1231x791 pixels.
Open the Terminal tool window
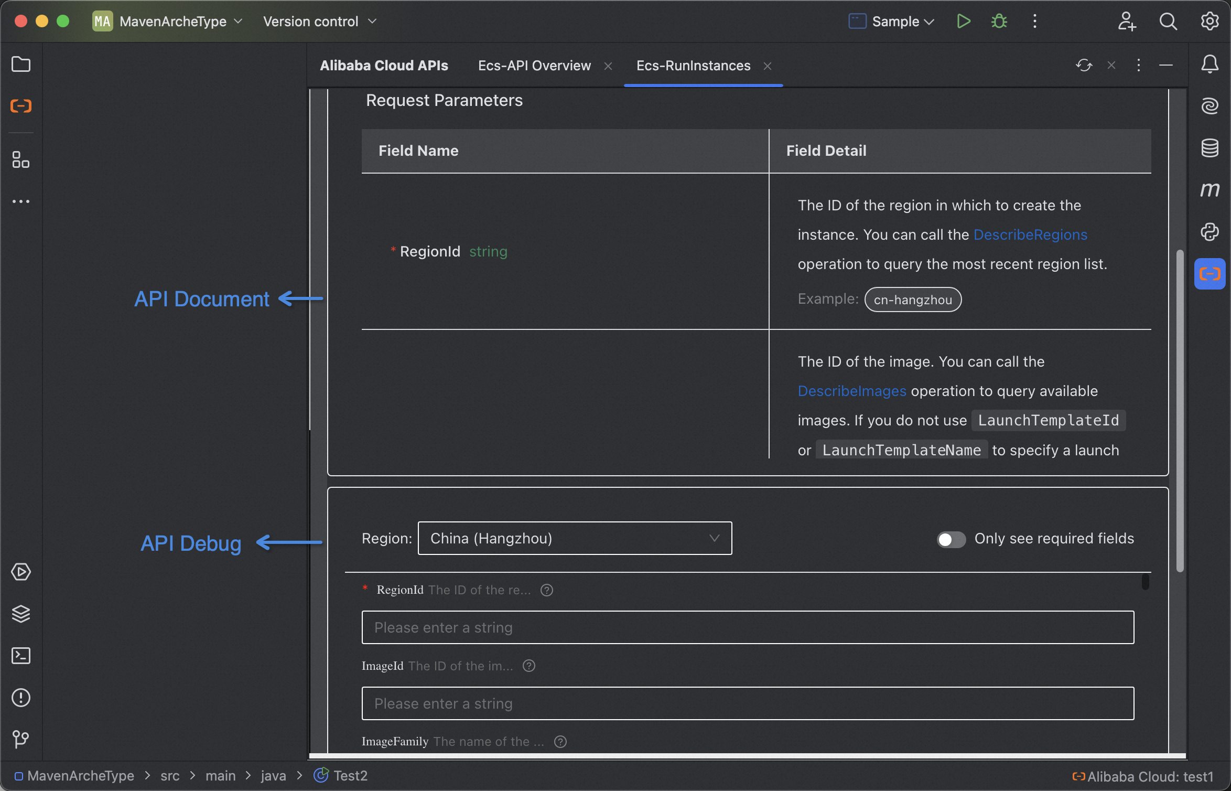pos(21,656)
